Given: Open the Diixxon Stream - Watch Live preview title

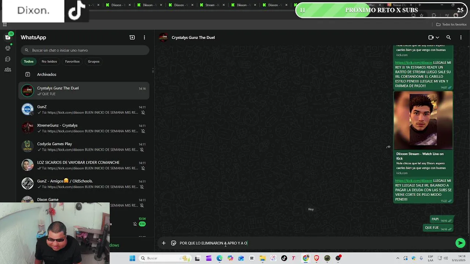Looking at the screenshot, I should 420,156.
